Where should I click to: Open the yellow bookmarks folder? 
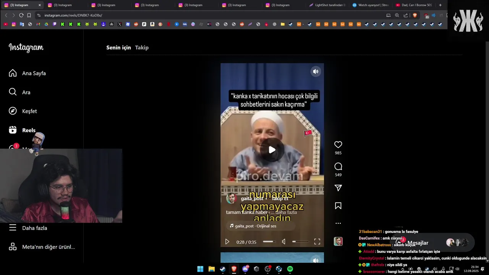[x=283, y=24]
